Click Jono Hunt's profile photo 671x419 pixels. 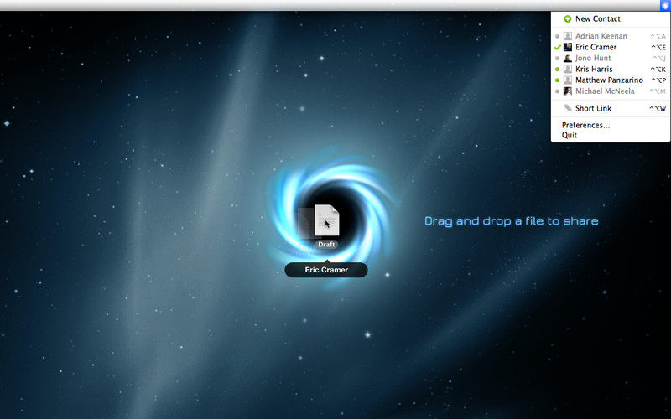pyautogui.click(x=568, y=59)
